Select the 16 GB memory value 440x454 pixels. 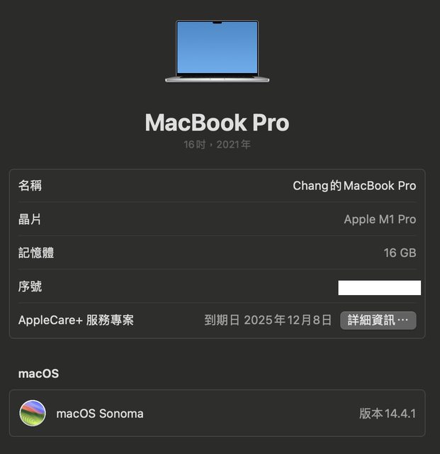(x=400, y=253)
